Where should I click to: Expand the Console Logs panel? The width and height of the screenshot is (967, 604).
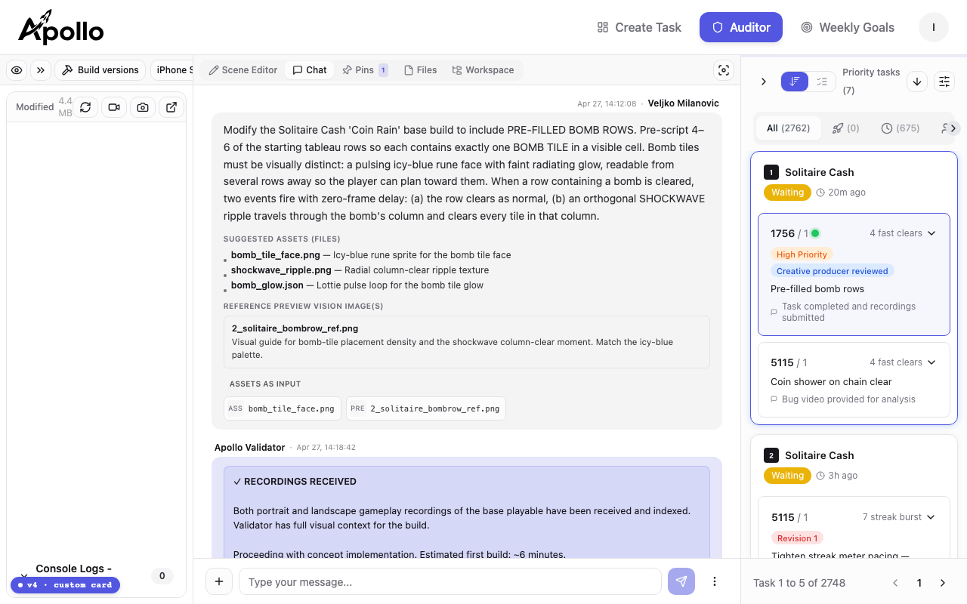(x=23, y=576)
